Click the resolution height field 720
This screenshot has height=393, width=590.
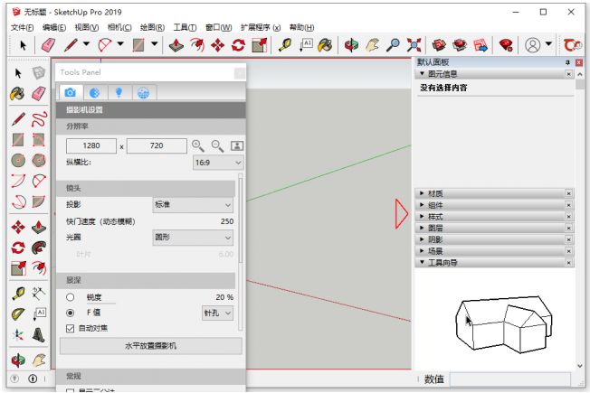[157, 145]
